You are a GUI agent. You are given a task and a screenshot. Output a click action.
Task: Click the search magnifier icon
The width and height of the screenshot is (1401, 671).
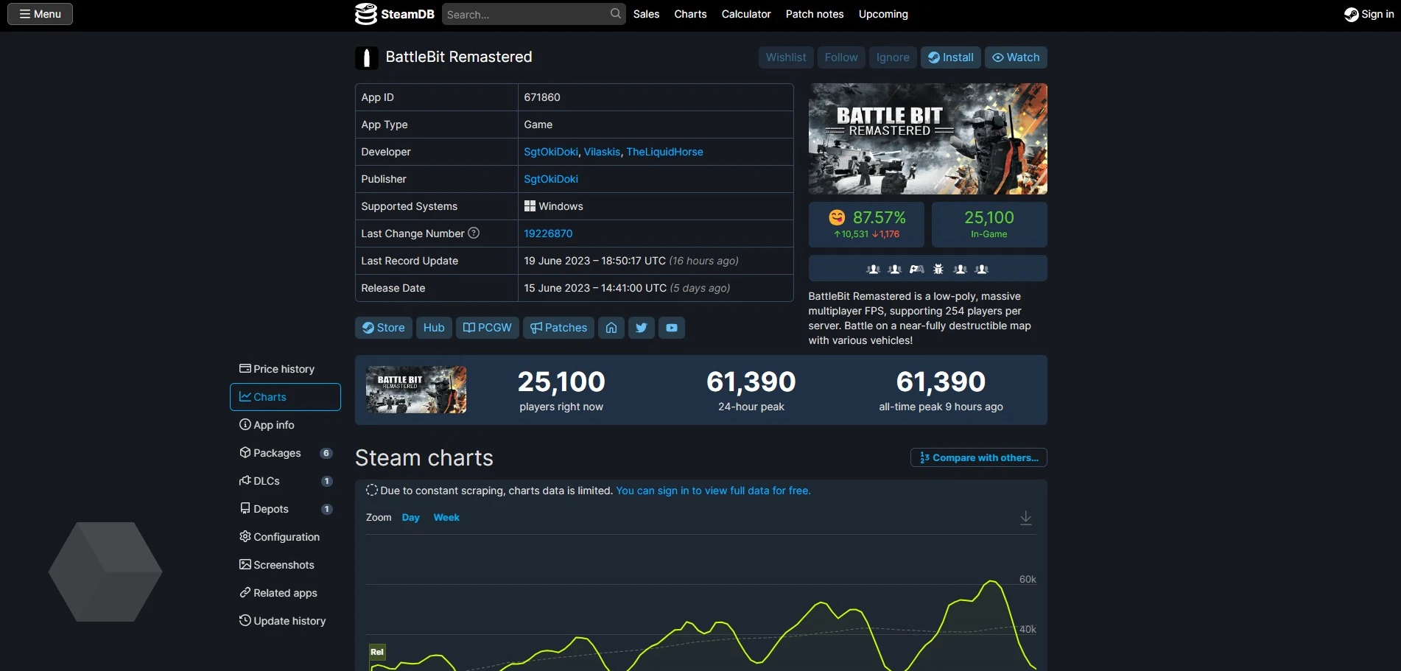(x=616, y=14)
